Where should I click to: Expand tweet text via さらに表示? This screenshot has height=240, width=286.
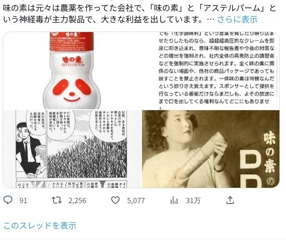[x=237, y=19]
